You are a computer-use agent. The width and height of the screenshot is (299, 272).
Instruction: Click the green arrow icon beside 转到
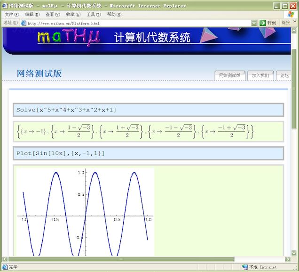point(263,23)
